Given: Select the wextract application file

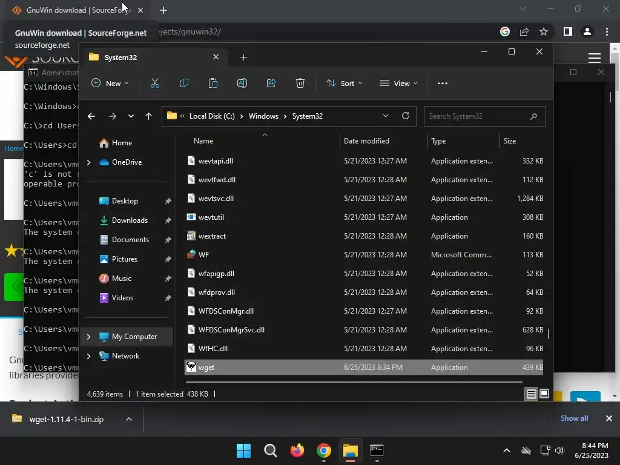Looking at the screenshot, I should (364, 236).
